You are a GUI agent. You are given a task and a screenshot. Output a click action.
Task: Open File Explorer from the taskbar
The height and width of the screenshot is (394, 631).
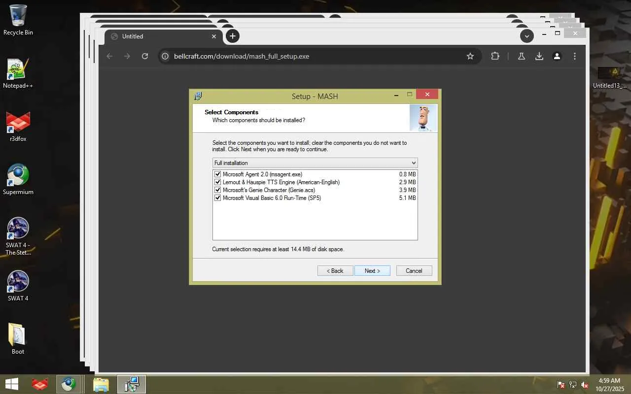pos(101,384)
